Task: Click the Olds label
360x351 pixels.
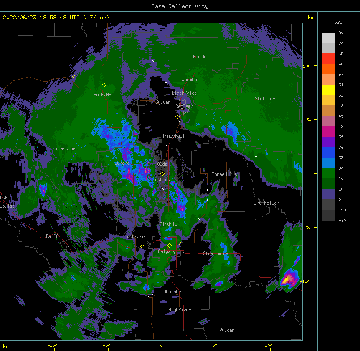Action: 162,164
